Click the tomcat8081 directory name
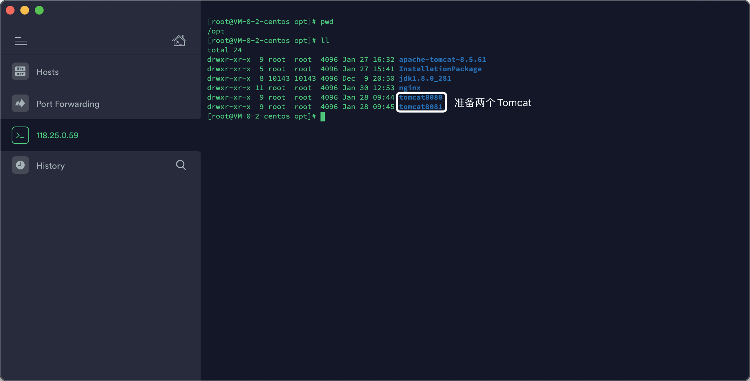Image resolution: width=750 pixels, height=381 pixels. pos(420,107)
